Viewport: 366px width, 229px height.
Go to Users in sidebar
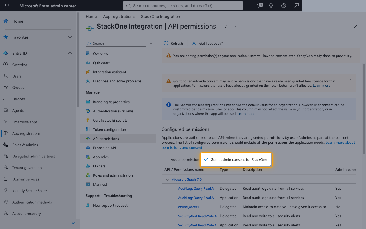pyautogui.click(x=38, y=76)
